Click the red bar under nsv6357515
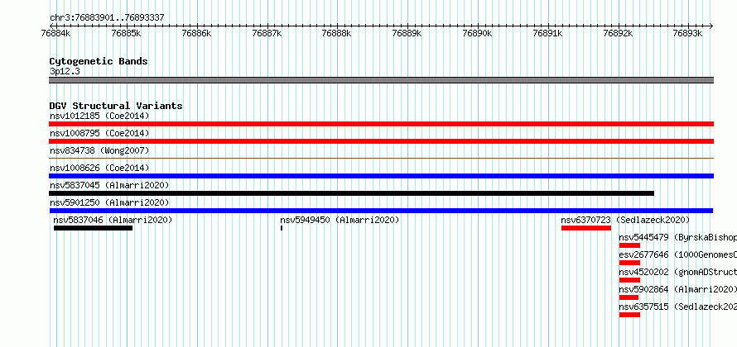The width and height of the screenshot is (737, 347). click(629, 315)
